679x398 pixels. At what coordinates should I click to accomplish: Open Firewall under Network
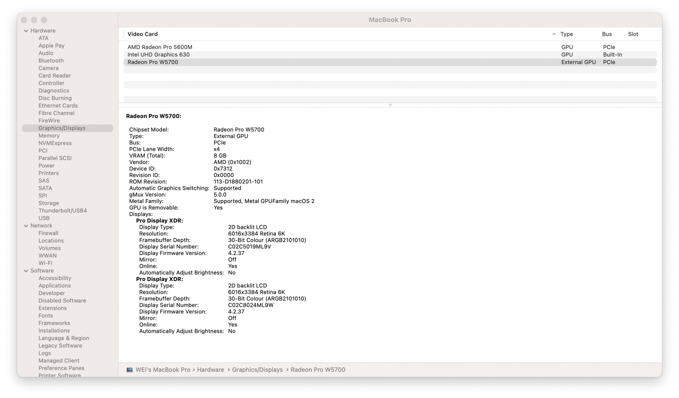coord(48,233)
